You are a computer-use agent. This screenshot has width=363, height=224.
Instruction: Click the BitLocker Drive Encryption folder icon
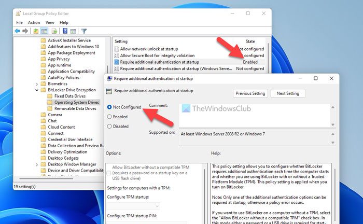(x=43, y=90)
